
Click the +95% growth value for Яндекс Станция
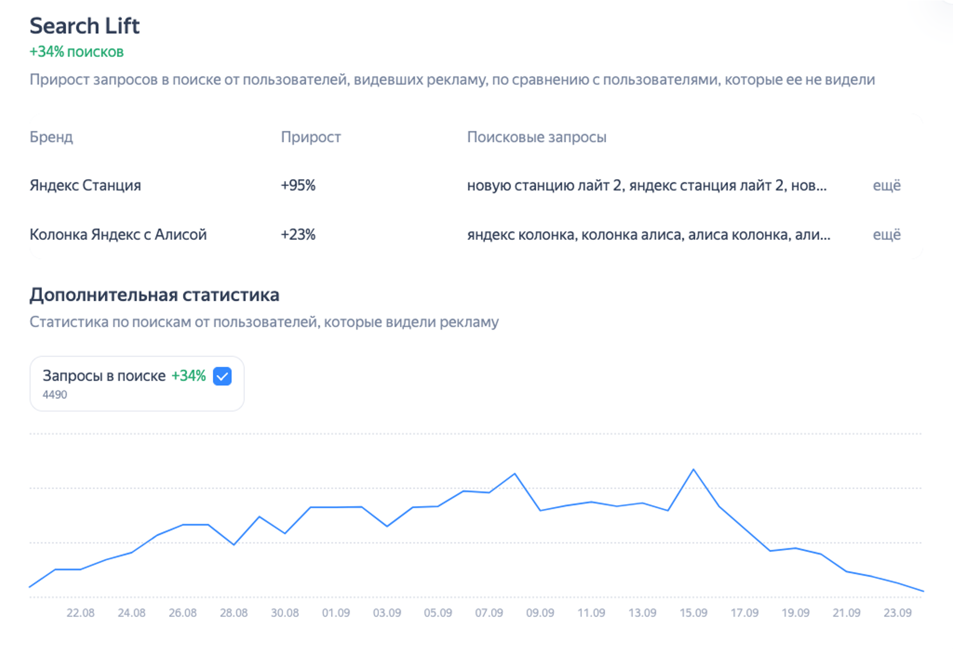[298, 185]
